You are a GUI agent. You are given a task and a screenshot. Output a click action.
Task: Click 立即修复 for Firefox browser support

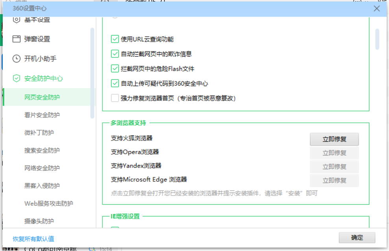point(334,139)
